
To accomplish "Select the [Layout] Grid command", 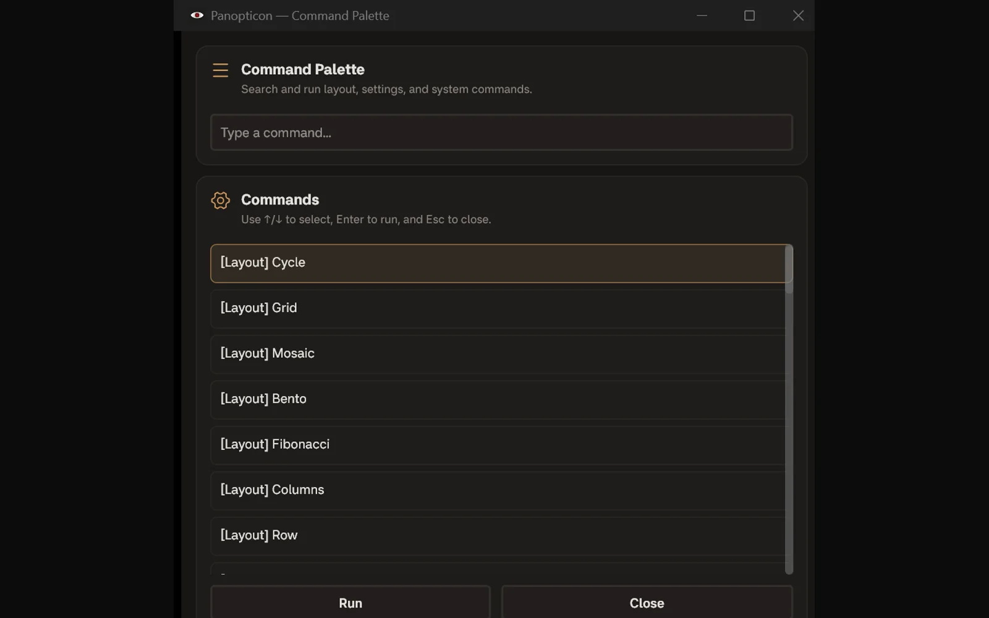I will pos(498,308).
